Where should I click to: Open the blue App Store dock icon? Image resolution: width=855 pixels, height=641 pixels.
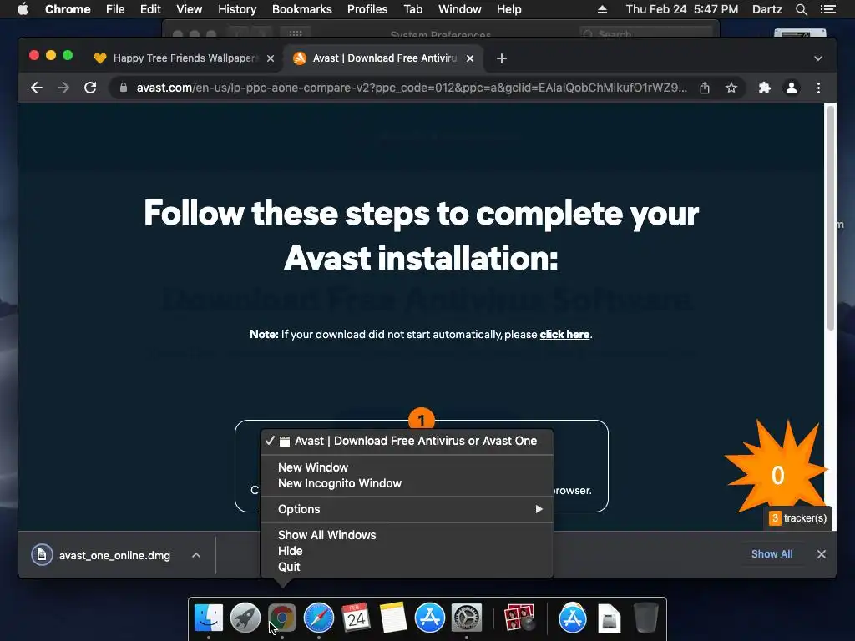click(430, 618)
